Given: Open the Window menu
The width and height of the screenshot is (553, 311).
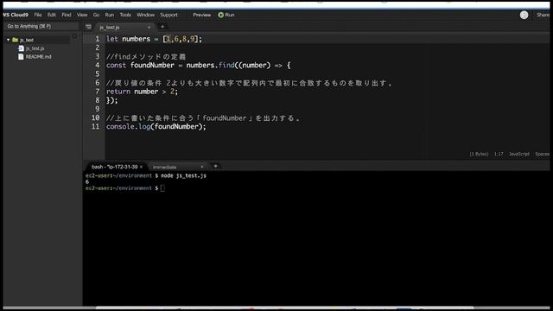Looking at the screenshot, I should point(146,15).
